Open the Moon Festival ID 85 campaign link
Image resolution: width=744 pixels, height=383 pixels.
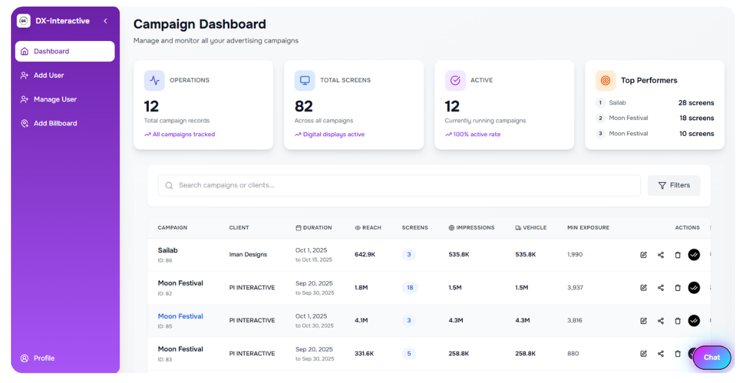pyautogui.click(x=180, y=316)
